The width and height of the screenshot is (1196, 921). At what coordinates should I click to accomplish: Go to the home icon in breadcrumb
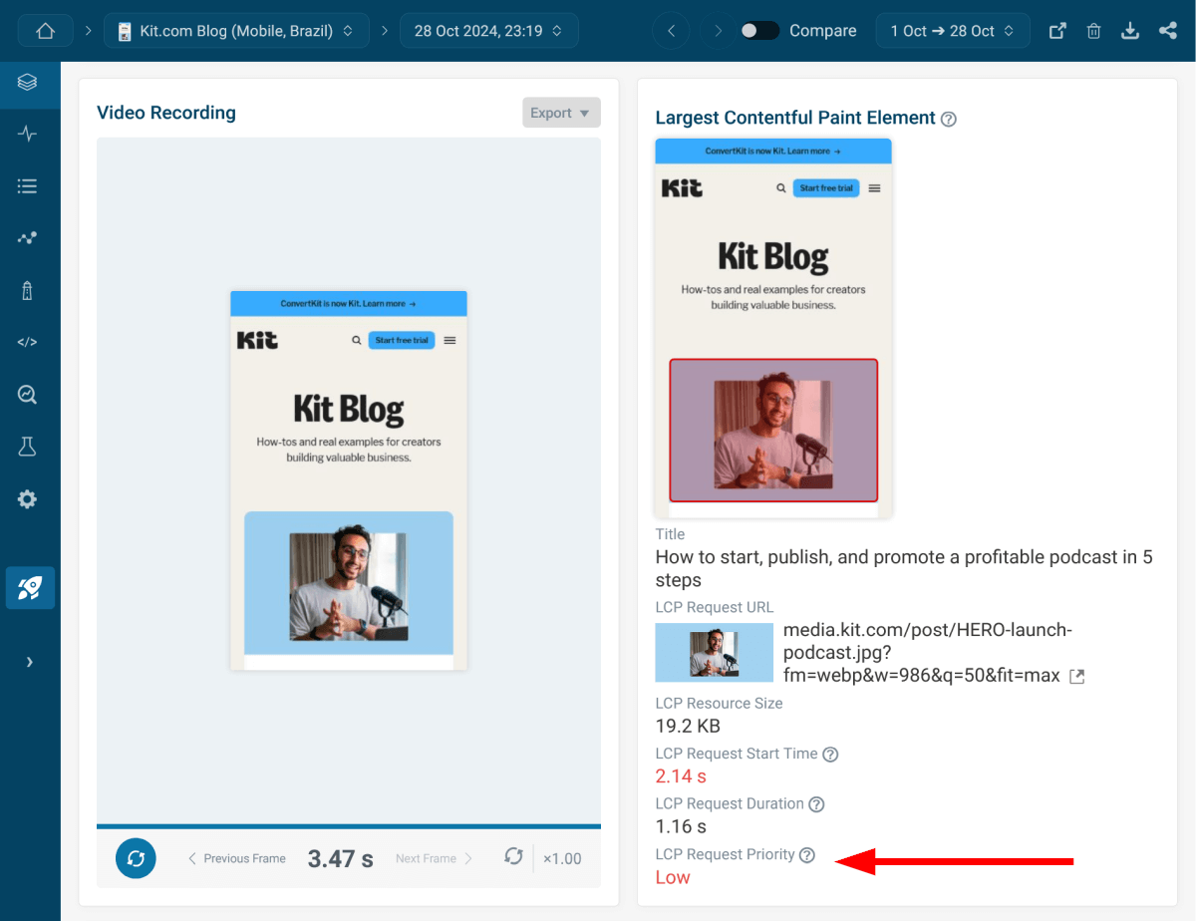pos(45,31)
